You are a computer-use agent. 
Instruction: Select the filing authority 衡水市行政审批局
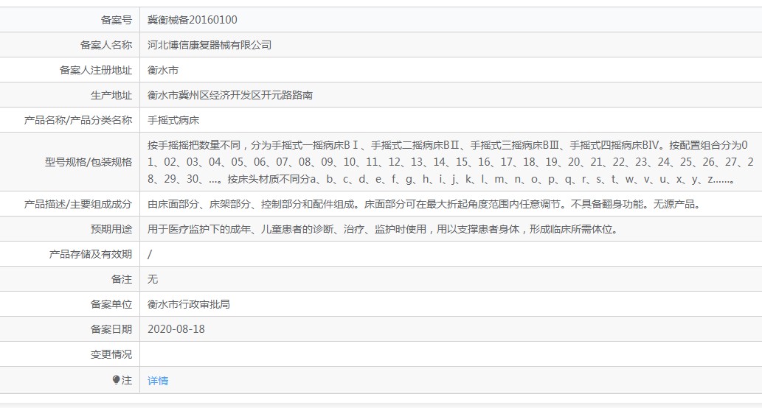189,305
